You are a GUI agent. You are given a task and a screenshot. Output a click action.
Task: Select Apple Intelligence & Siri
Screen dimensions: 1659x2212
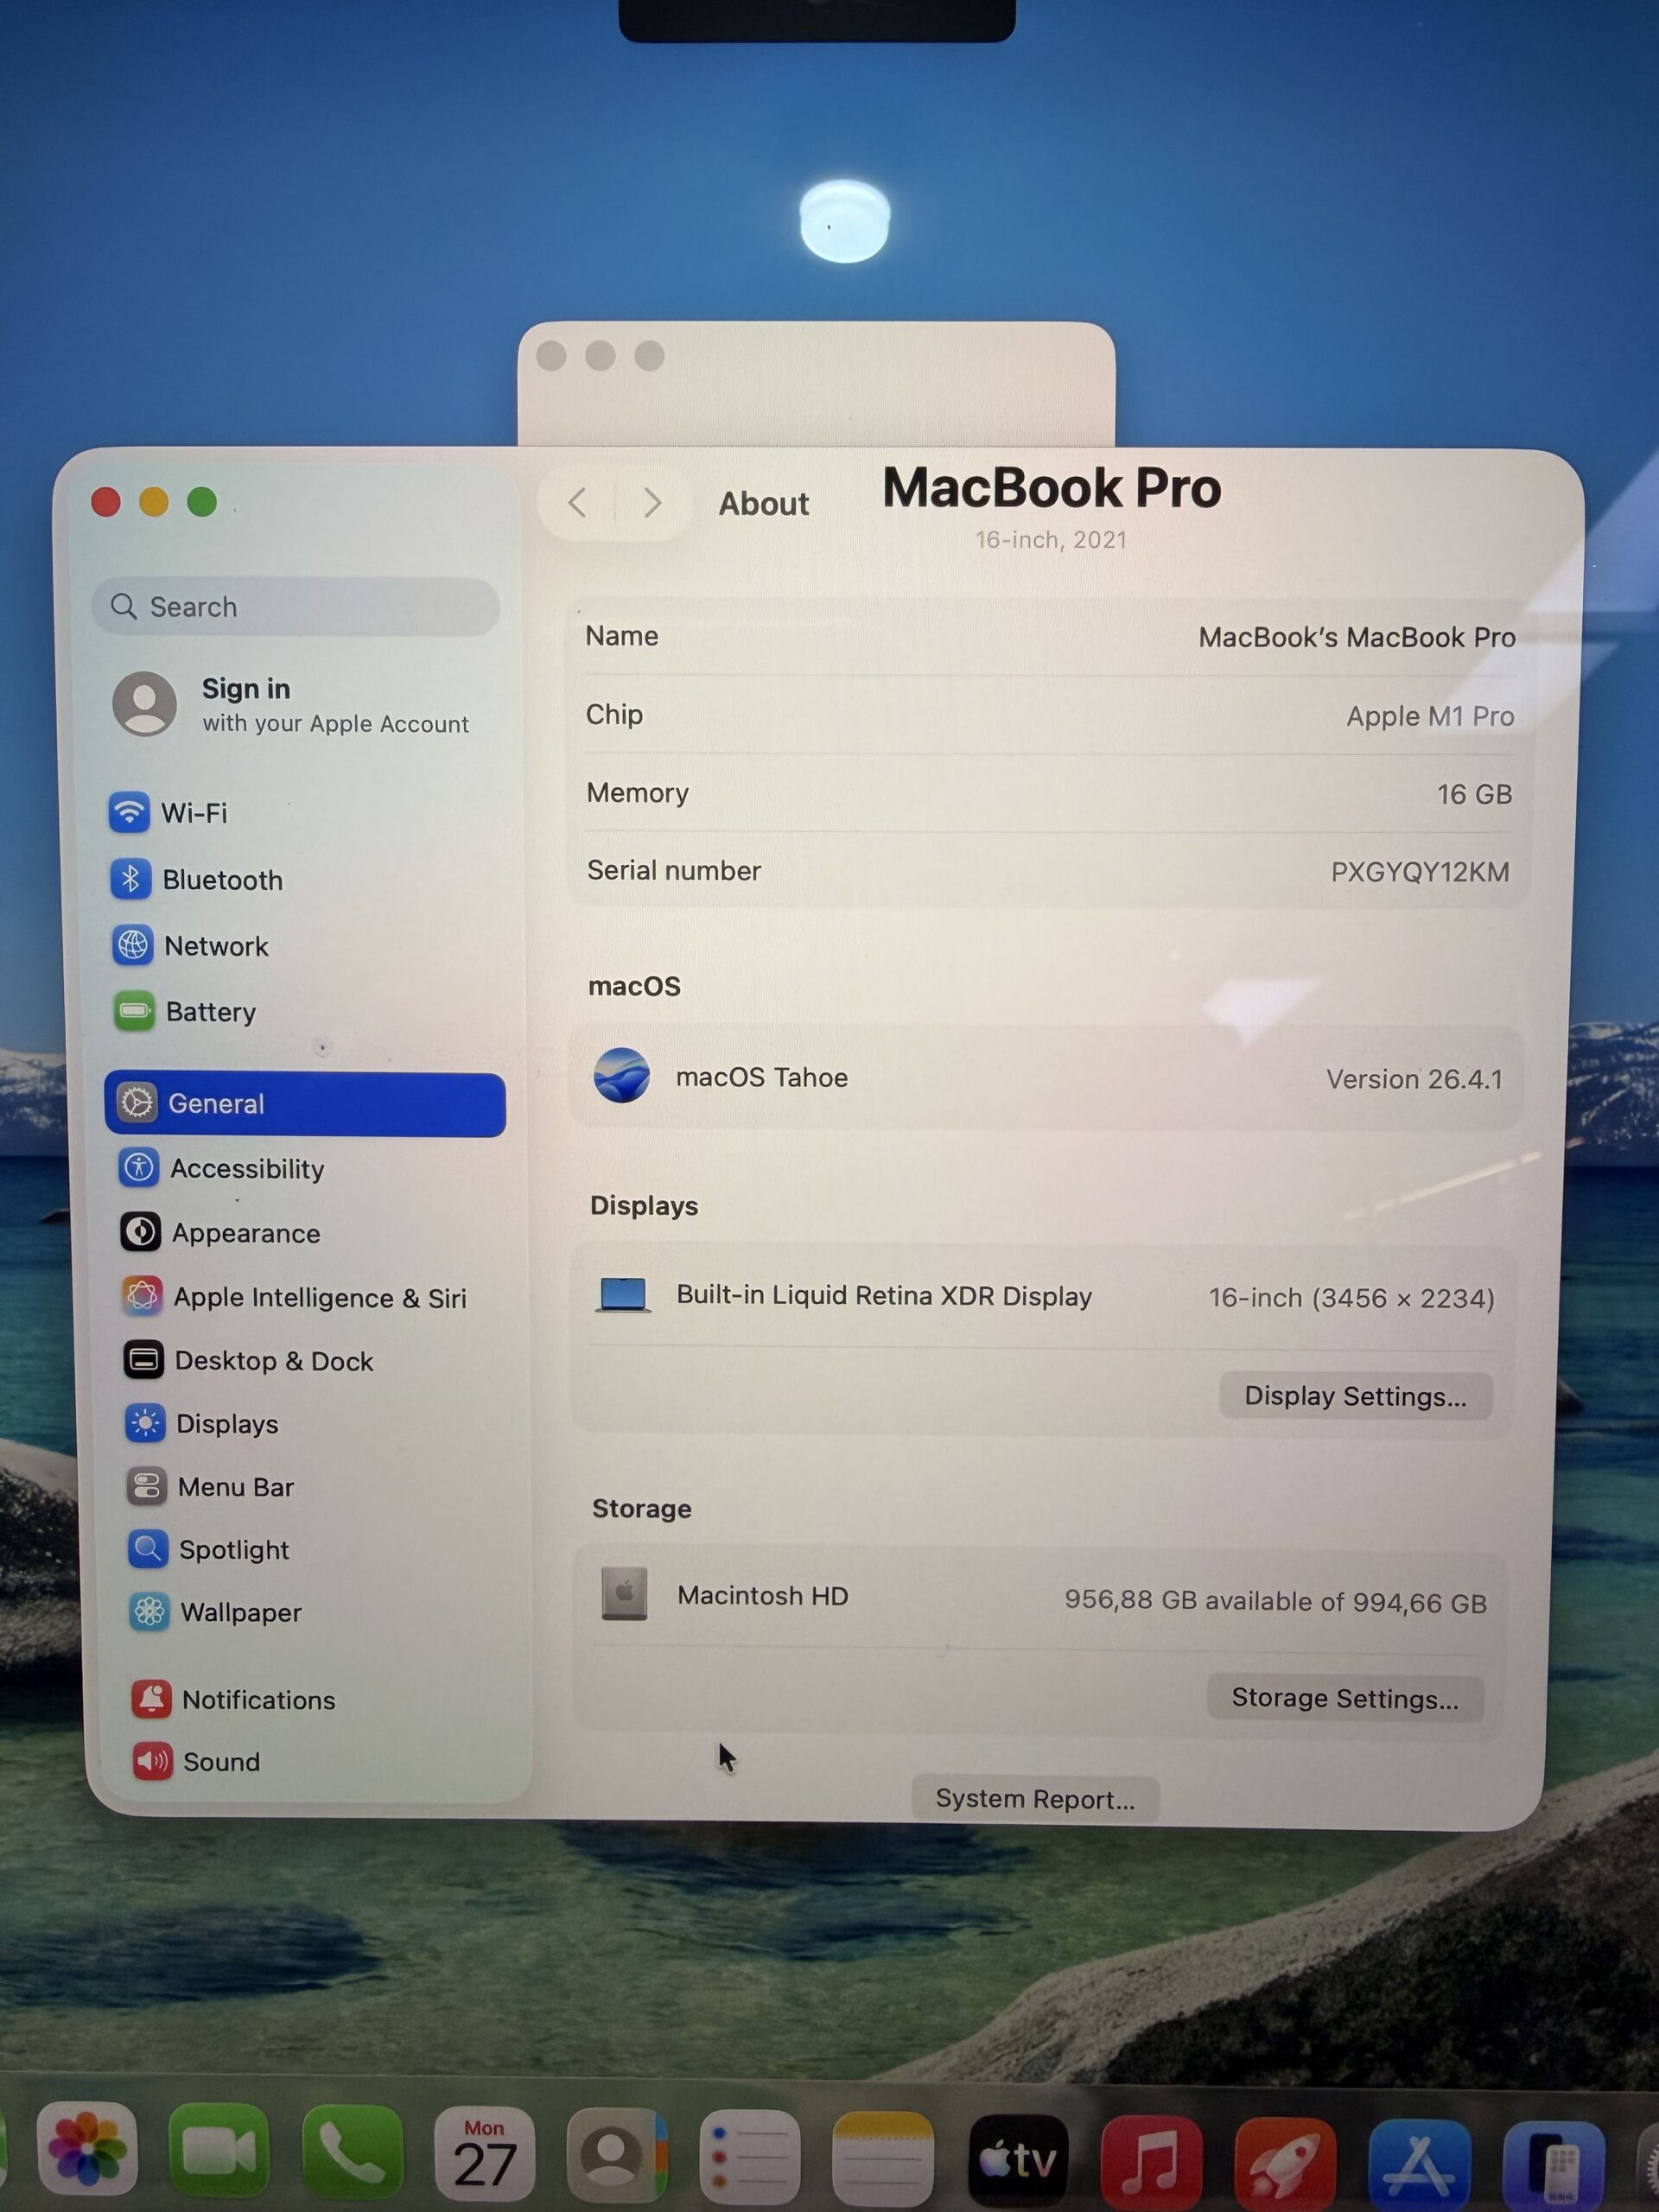[295, 1296]
